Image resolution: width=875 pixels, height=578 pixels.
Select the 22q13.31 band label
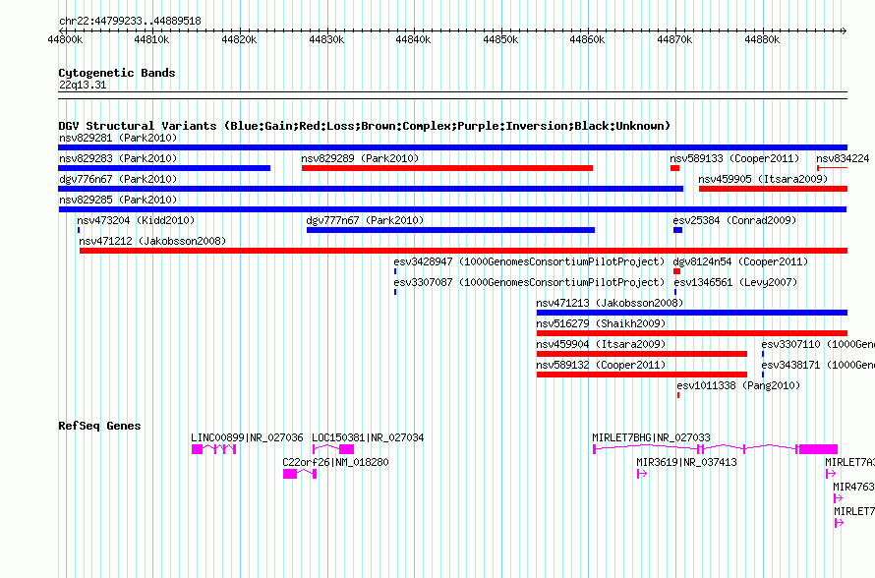tap(83, 85)
